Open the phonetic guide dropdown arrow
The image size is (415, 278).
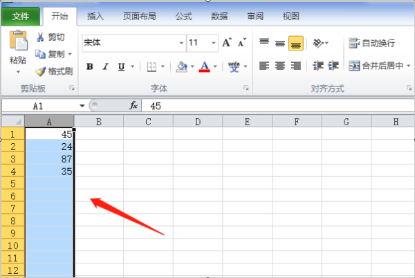point(246,66)
